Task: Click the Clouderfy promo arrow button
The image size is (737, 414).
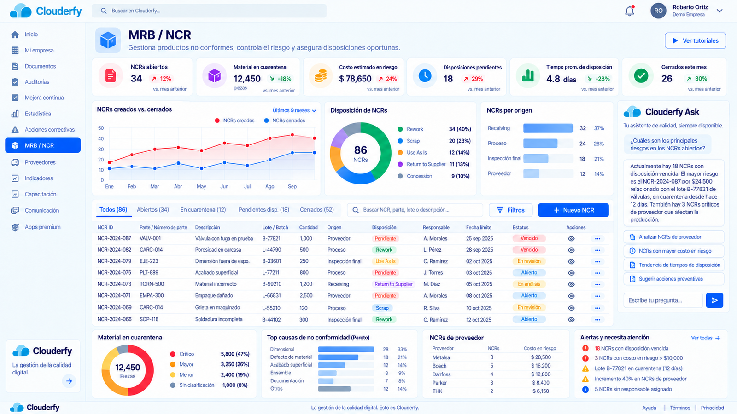Action: 69,381
